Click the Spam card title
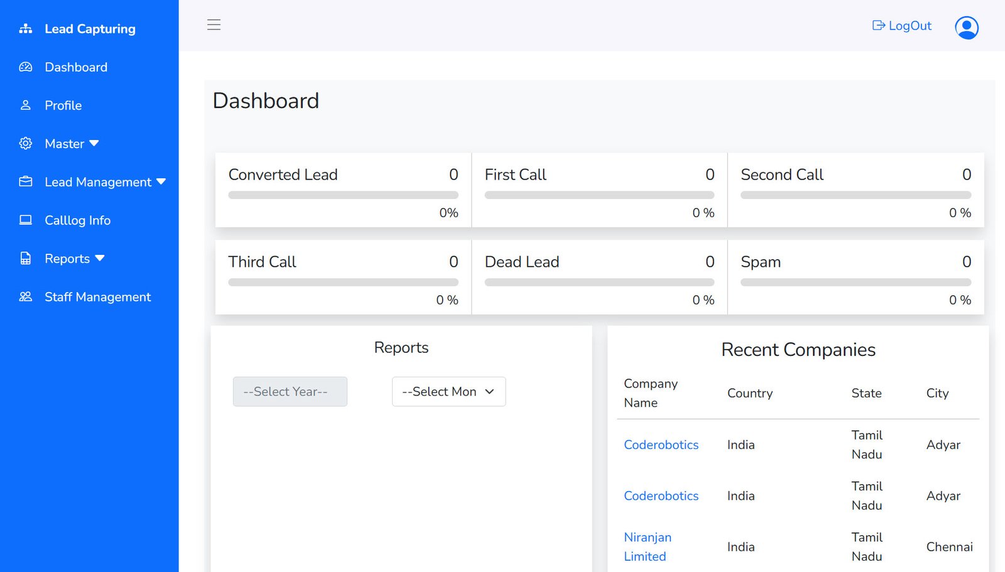Screen dimensions: 1005x572 click(x=761, y=262)
